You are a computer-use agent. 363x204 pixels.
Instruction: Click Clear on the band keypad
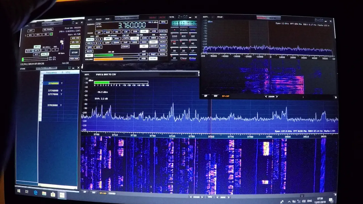pyautogui.click(x=183, y=58)
